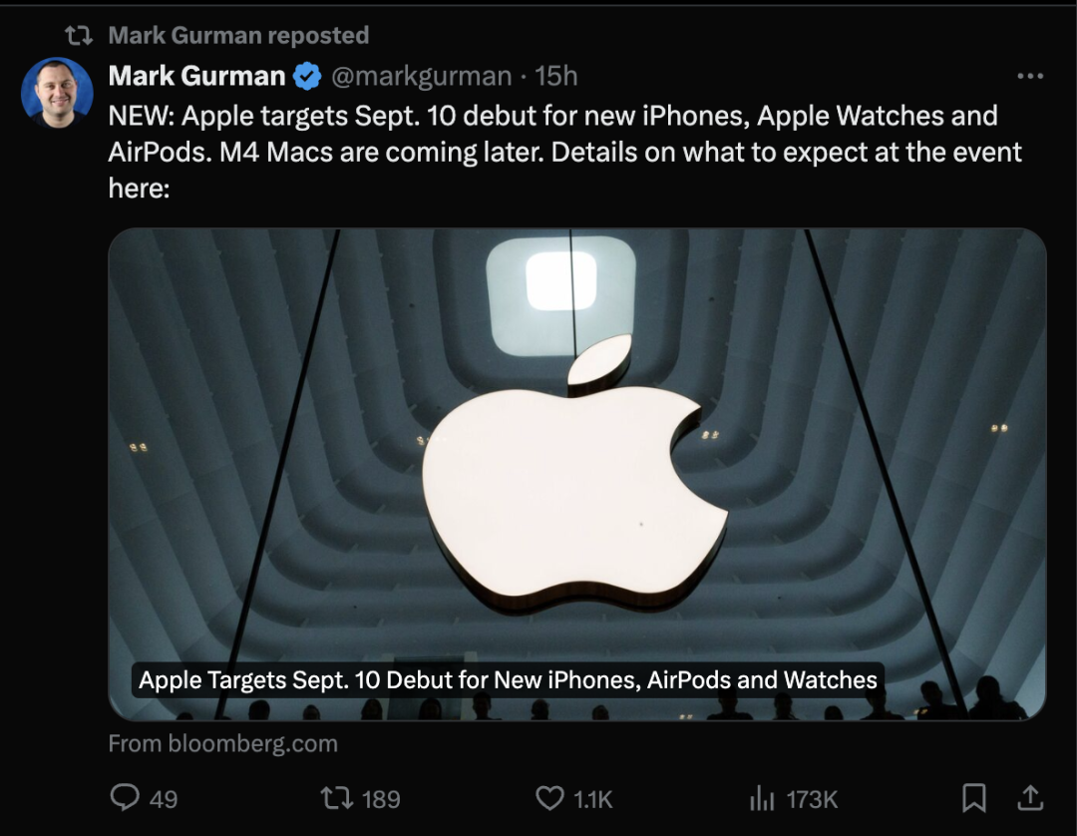
Task: Share the post using the upload arrow icon
Action: tap(1030, 798)
